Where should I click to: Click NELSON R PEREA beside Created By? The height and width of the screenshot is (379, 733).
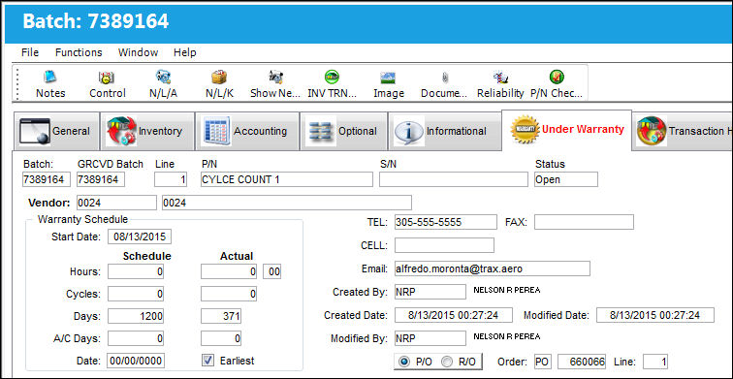(x=507, y=290)
